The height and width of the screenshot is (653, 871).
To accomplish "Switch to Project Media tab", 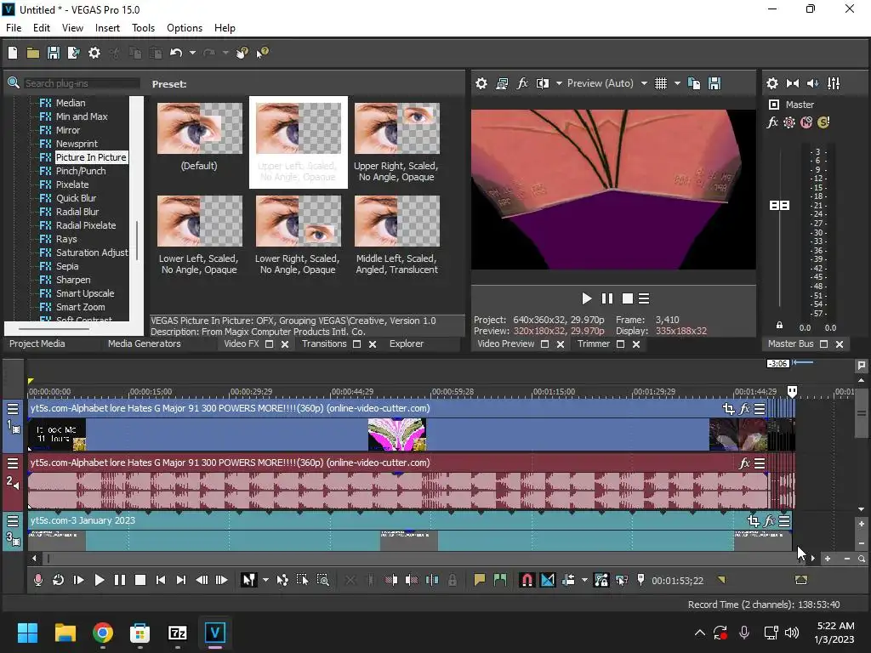I will [37, 344].
